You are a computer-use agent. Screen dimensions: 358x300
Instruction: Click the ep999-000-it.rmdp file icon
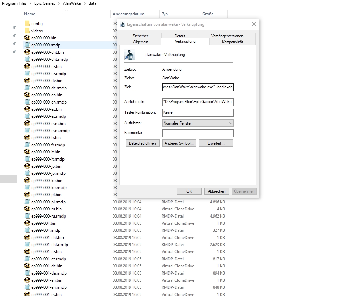click(x=27, y=159)
